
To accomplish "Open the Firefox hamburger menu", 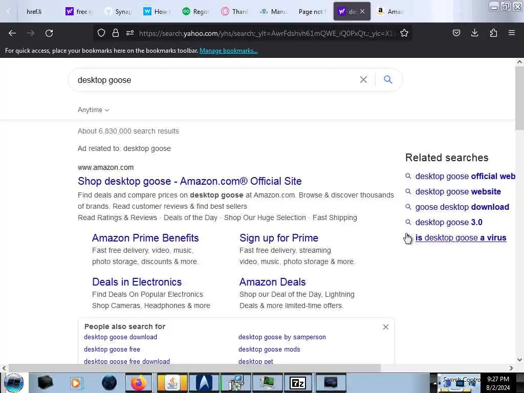I will pyautogui.click(x=512, y=33).
